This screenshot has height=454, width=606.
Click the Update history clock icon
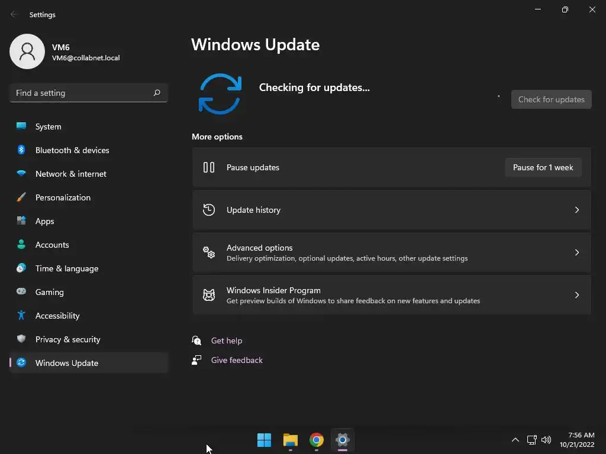209,210
